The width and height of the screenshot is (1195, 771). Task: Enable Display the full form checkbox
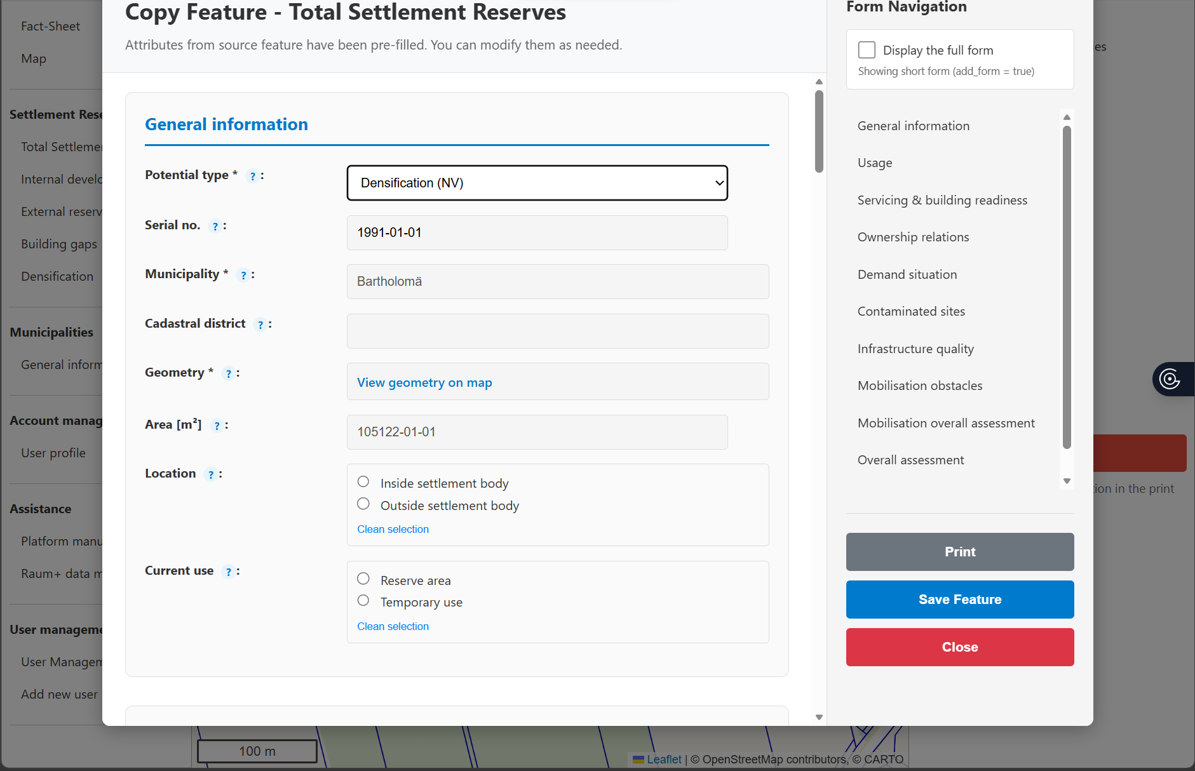pos(867,50)
